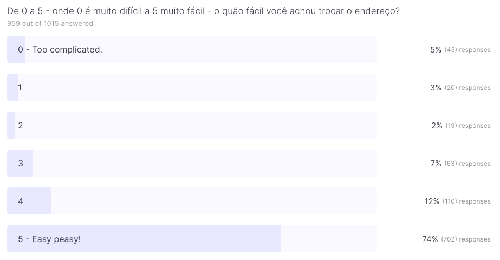
Task: Open the (63) responses count
Action: [467, 164]
